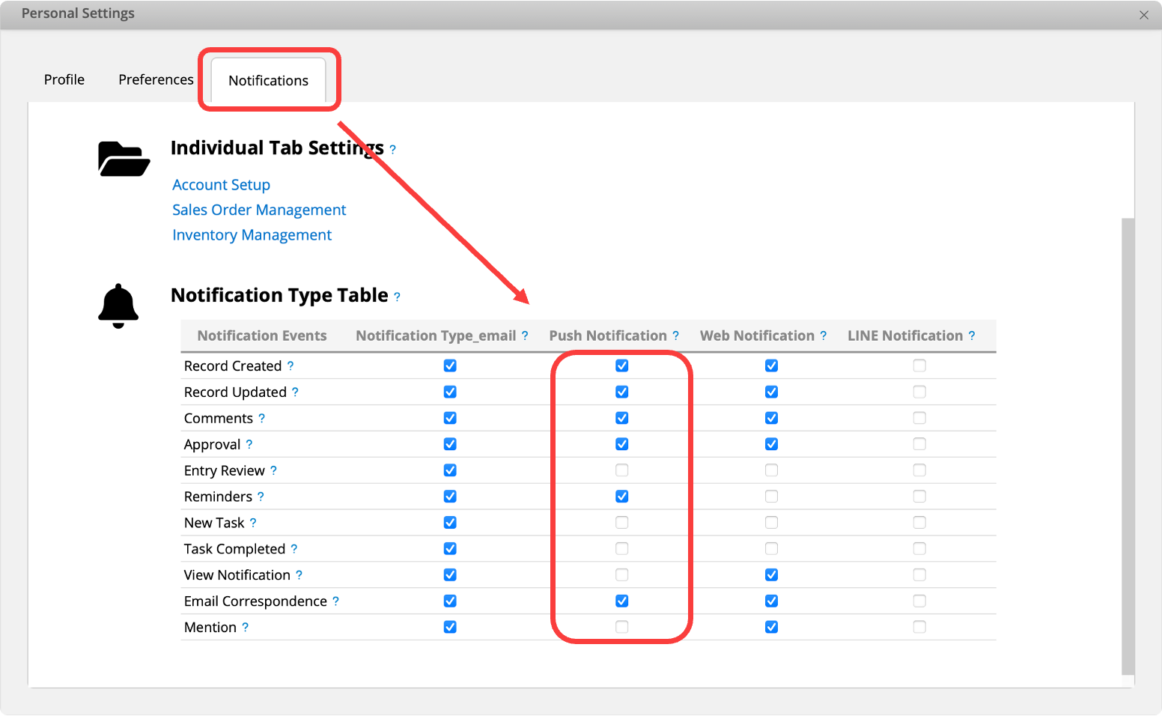Click help icon beside Reminders
The width and height of the screenshot is (1162, 716).
tap(261, 497)
